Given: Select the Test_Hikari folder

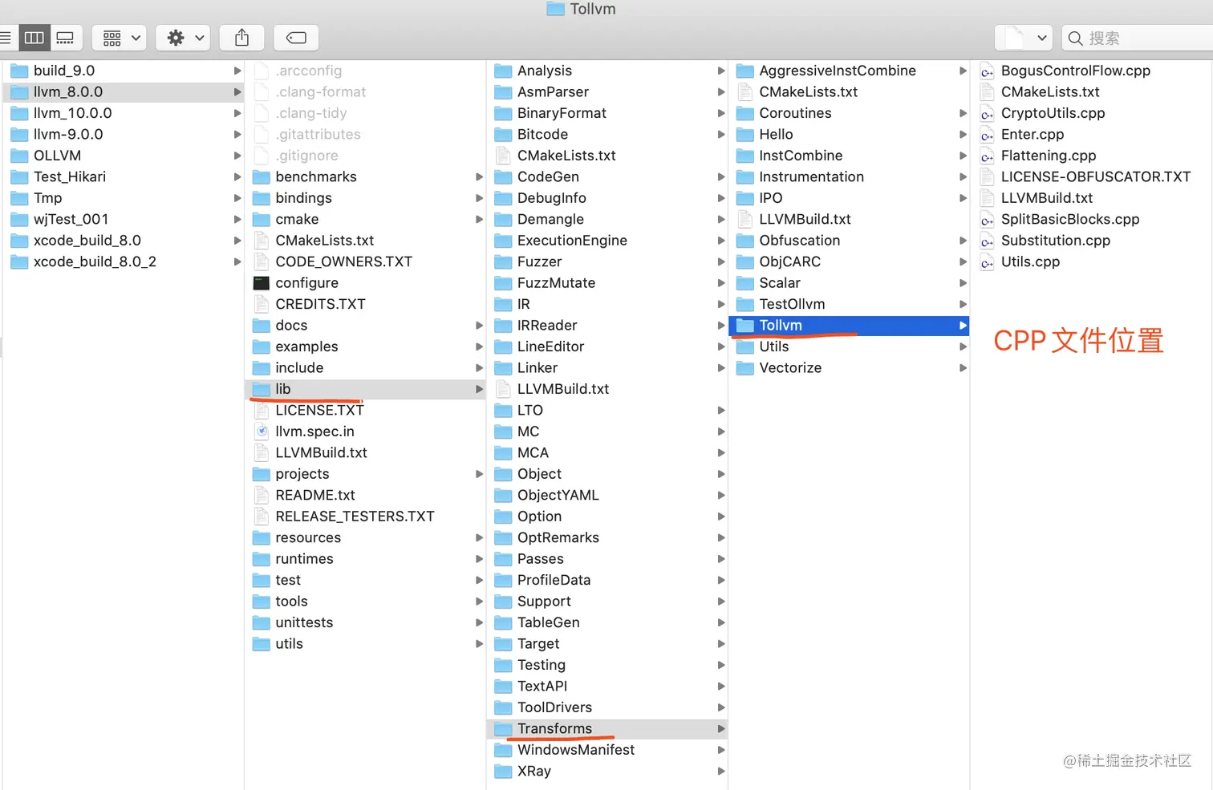Looking at the screenshot, I should (x=122, y=176).
